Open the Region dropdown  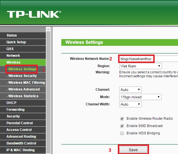(140, 66)
